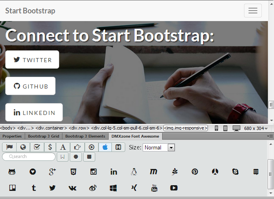Screen dimensions: 274x199
Task: Select the <body> tag in tag selector
Action: click(8, 128)
